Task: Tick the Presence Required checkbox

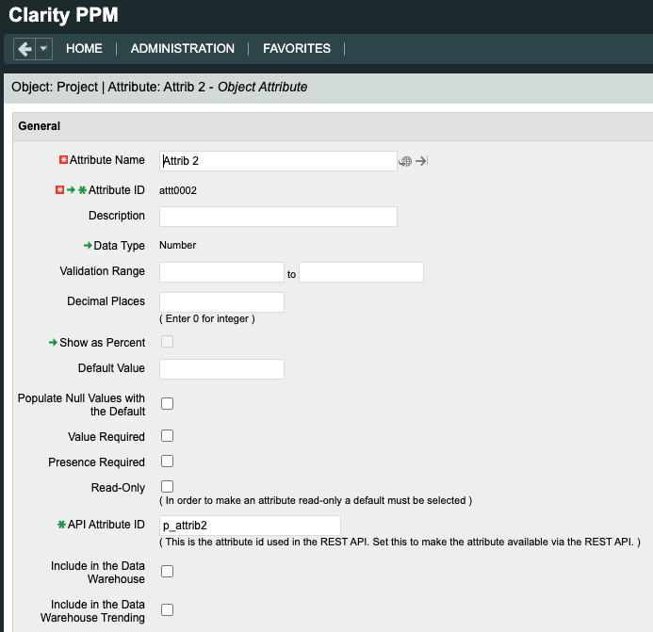Action: (167, 462)
